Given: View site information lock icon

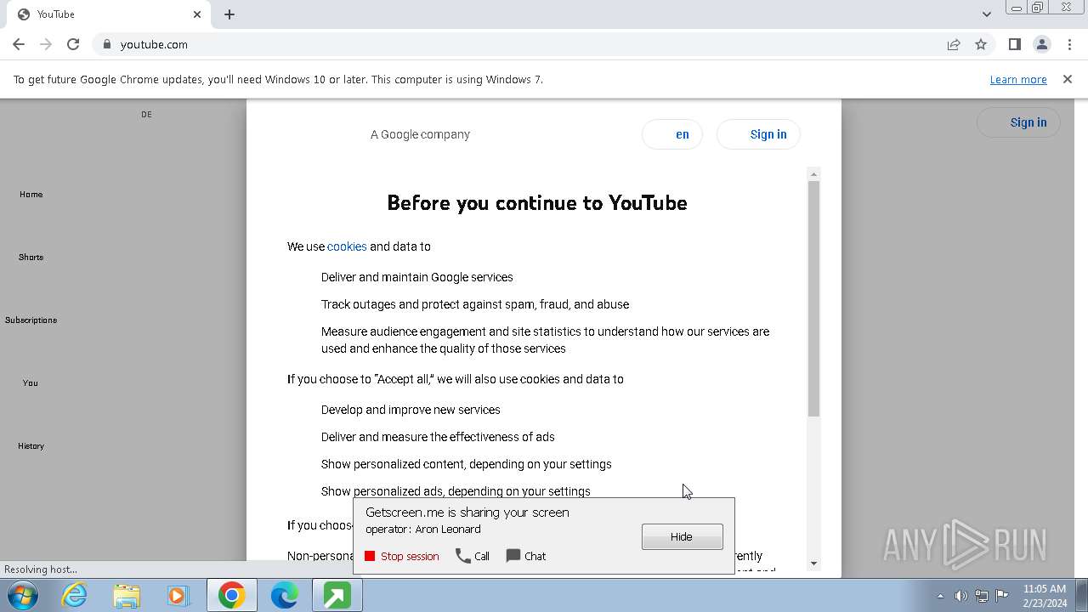Looking at the screenshot, I should [x=106, y=44].
